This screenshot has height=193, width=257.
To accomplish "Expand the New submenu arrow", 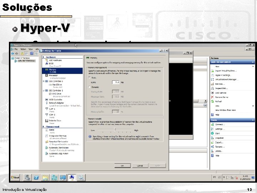I will click(253, 66).
